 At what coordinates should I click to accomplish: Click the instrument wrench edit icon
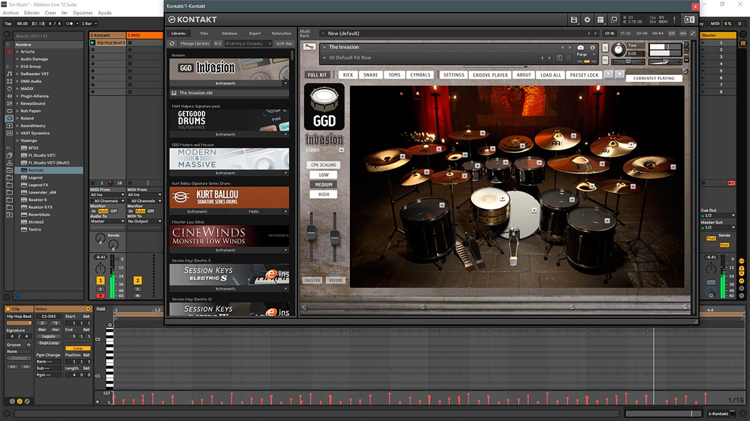pyautogui.click(x=308, y=47)
